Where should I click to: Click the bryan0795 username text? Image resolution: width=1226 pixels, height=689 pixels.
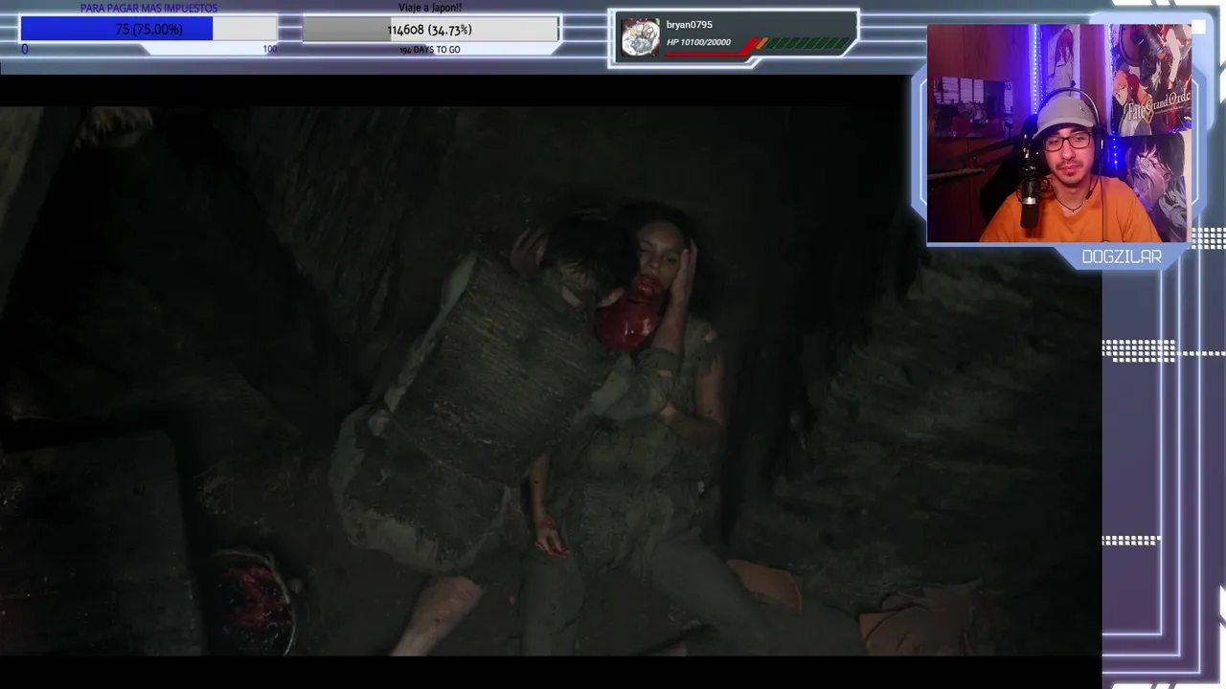(690, 25)
